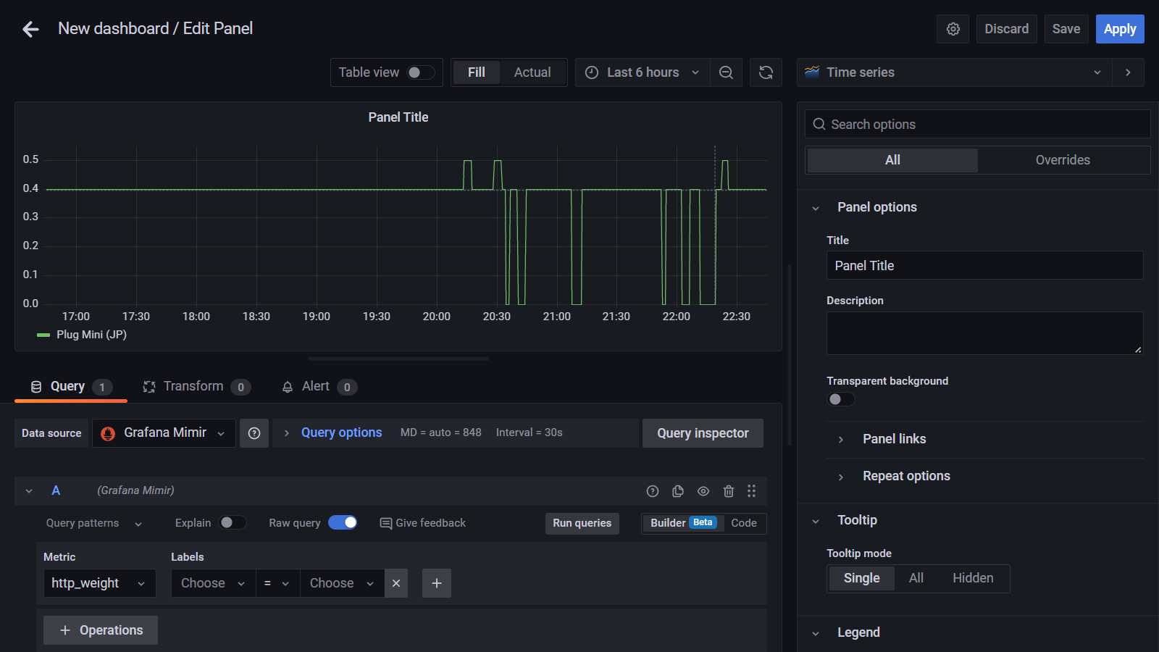The image size is (1159, 652).
Task: Open the http_weight metric dropdown
Action: pos(99,583)
